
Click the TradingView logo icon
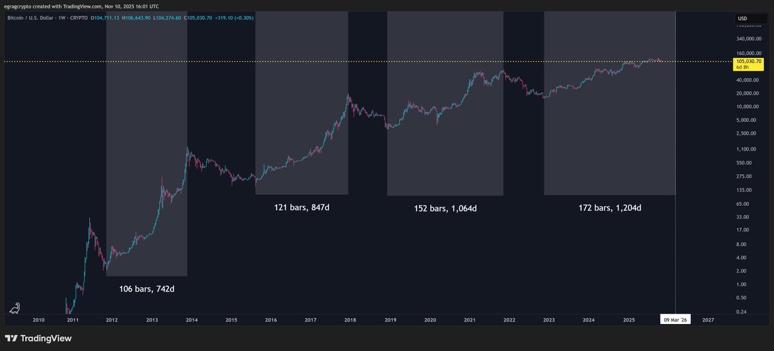[x=11, y=339]
